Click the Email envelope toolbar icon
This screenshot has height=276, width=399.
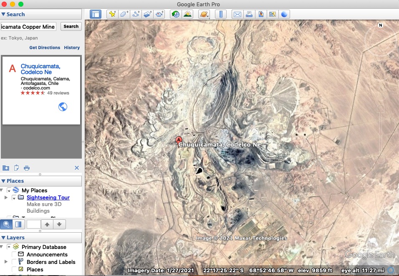(x=237, y=14)
